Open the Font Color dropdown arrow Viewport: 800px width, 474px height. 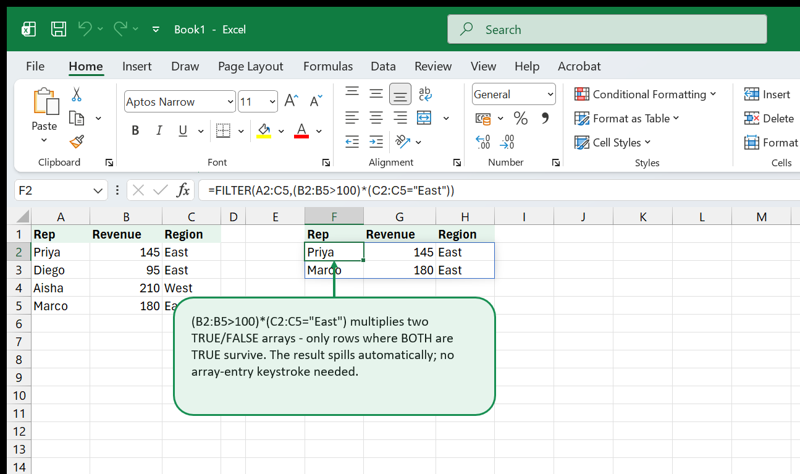click(x=319, y=130)
